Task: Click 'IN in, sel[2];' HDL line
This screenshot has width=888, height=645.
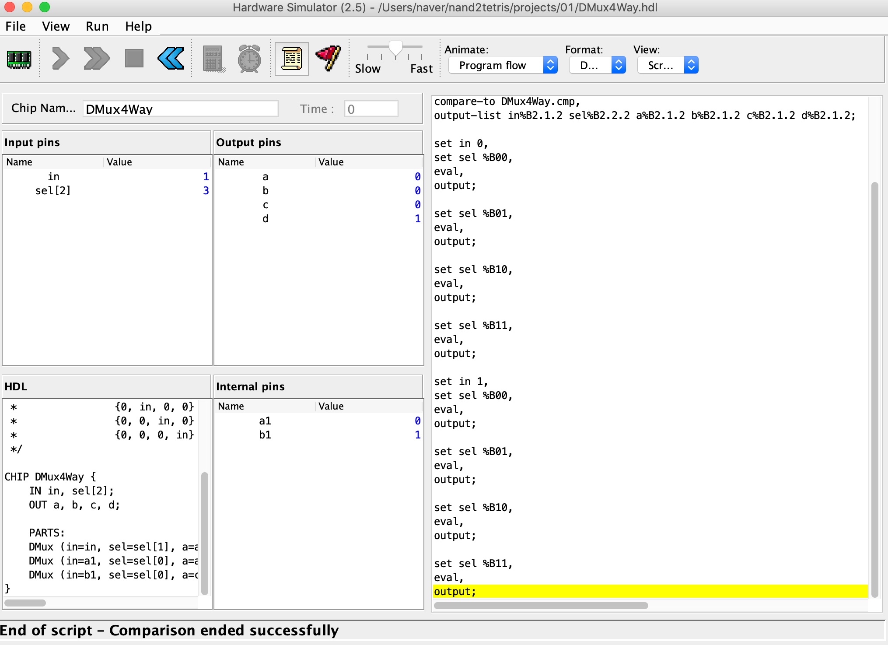Action: coord(71,491)
